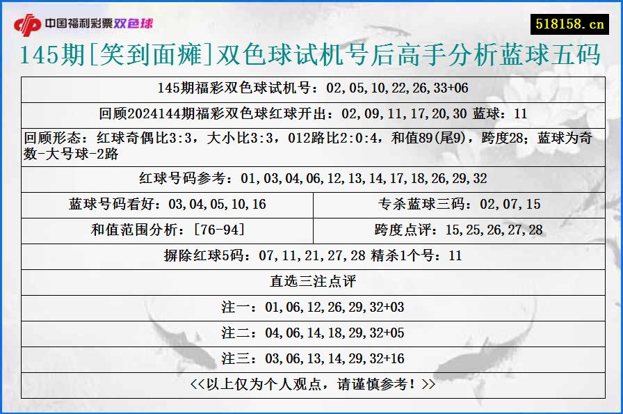This screenshot has width=623, height=414.
Task: Select the 摒除红球5码 row
Action: tap(311, 256)
